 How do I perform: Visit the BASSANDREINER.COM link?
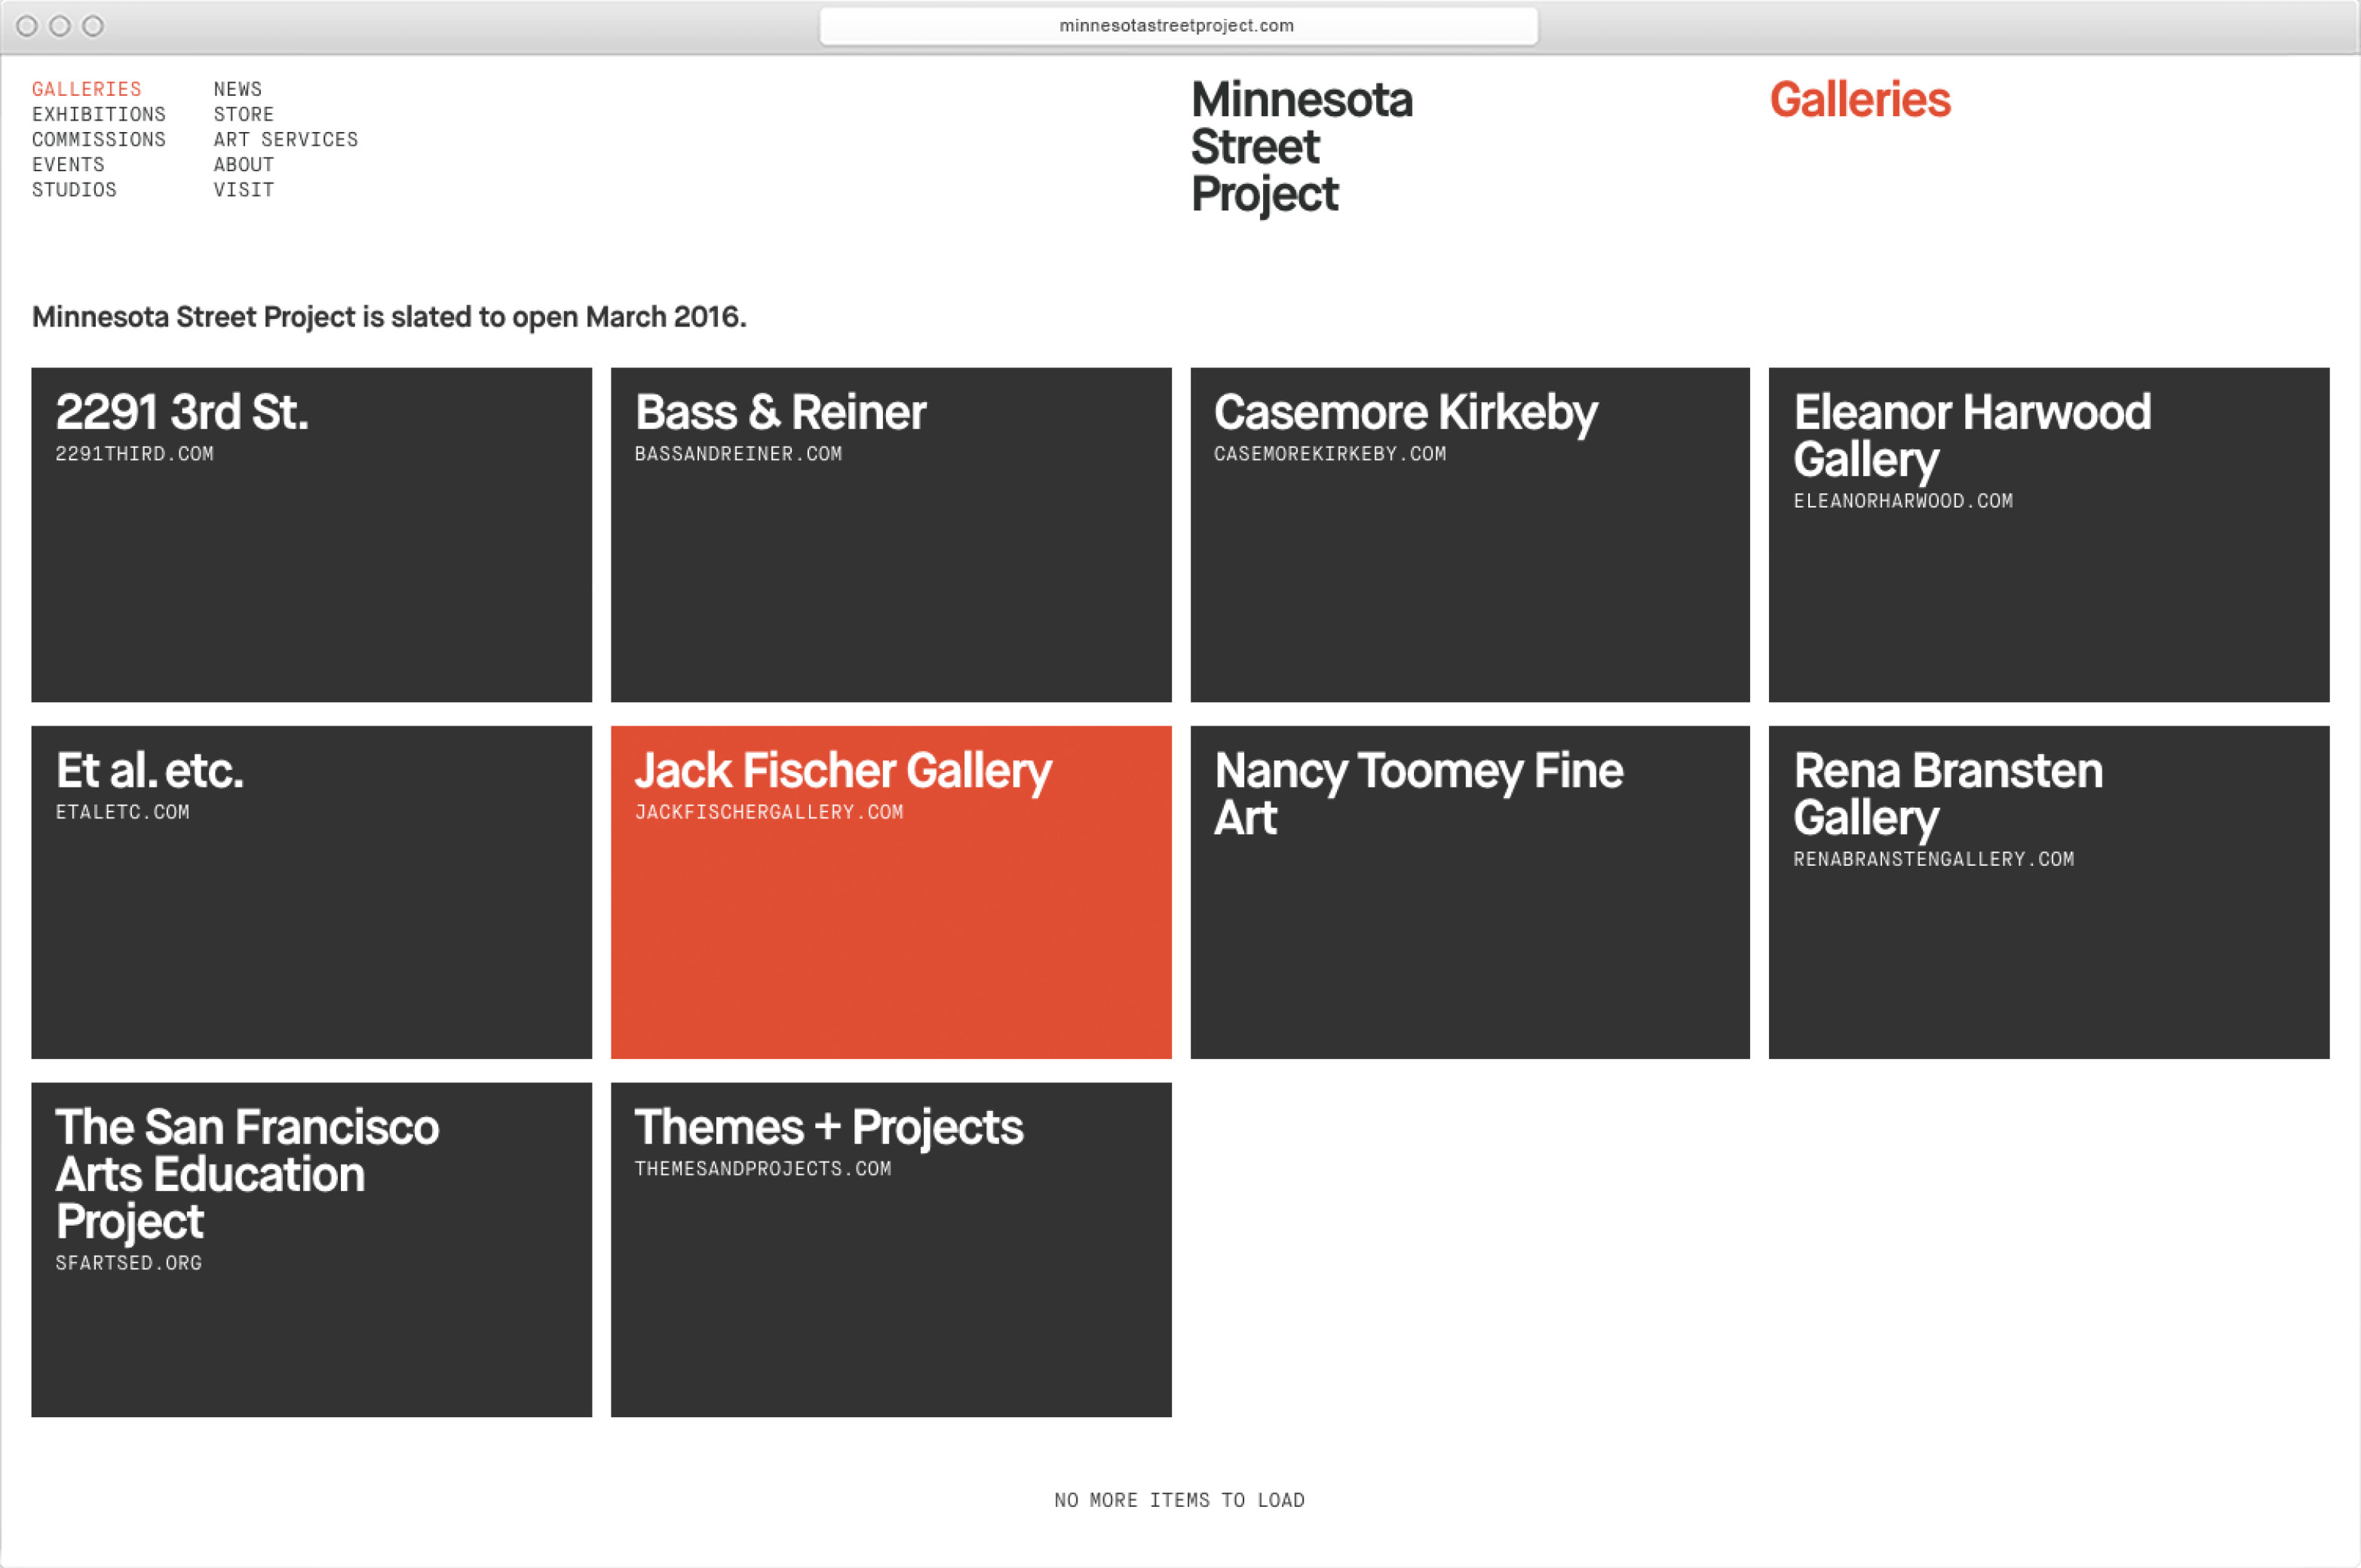[739, 454]
